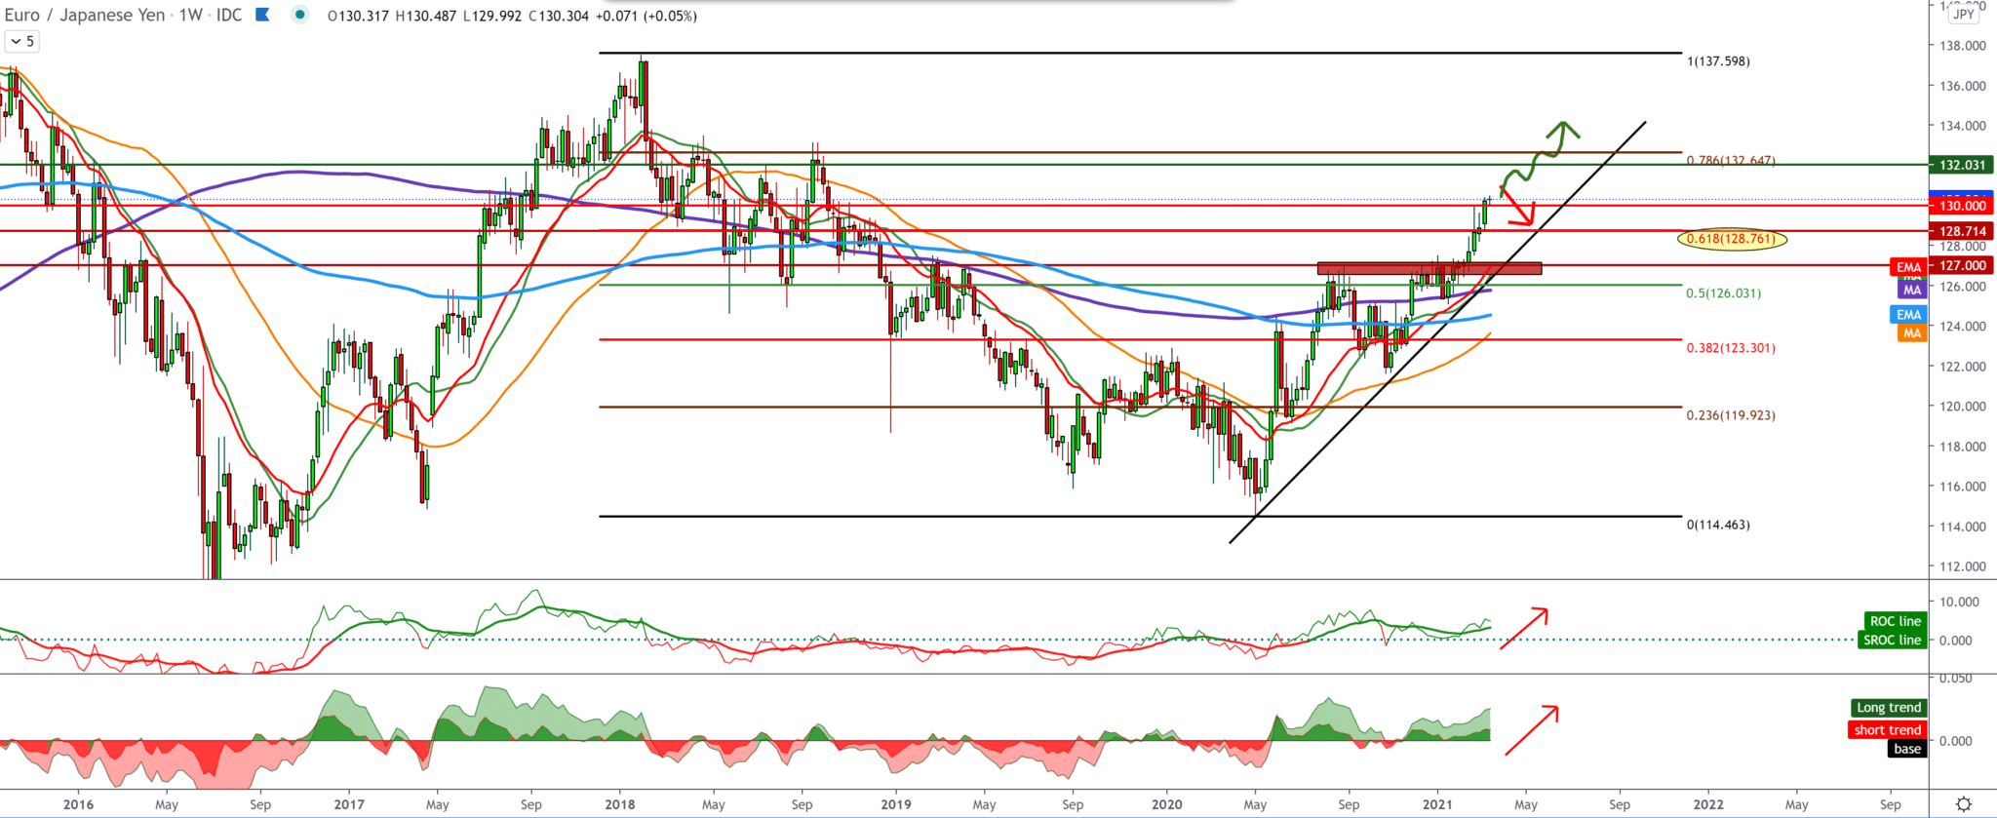Open chart settings gear at bottom right
This screenshot has height=818, width=1997.
point(1964,804)
